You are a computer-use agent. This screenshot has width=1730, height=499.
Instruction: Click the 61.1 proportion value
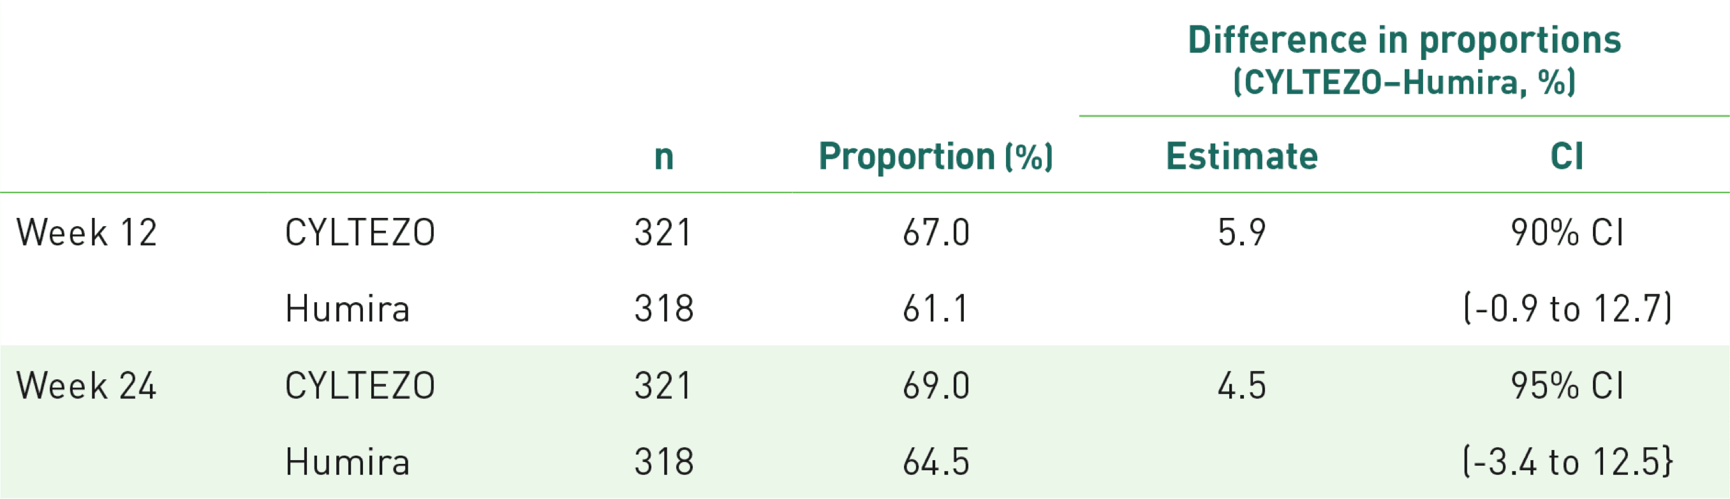pyautogui.click(x=936, y=309)
